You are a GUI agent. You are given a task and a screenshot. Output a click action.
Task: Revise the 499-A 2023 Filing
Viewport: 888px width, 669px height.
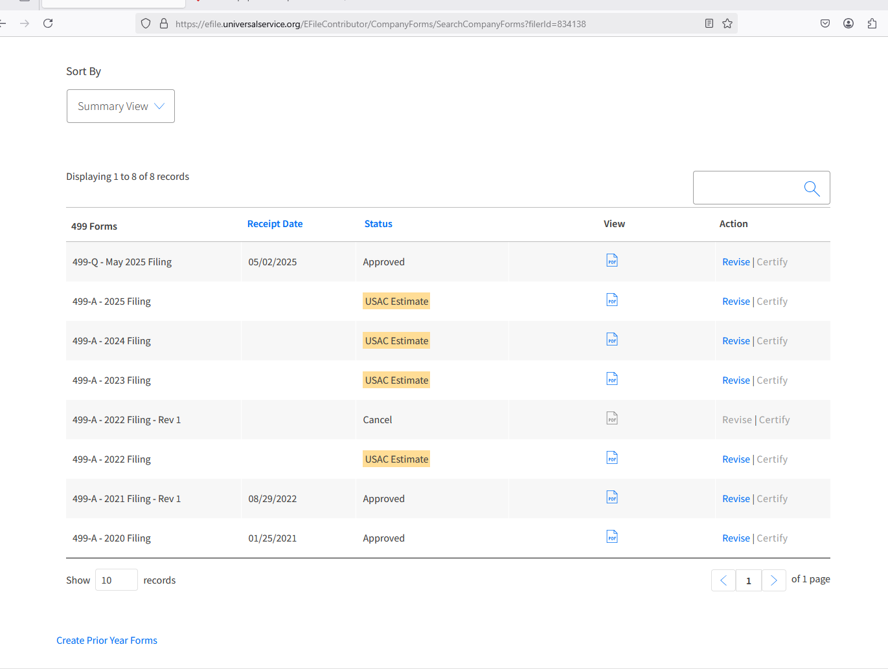click(x=736, y=380)
